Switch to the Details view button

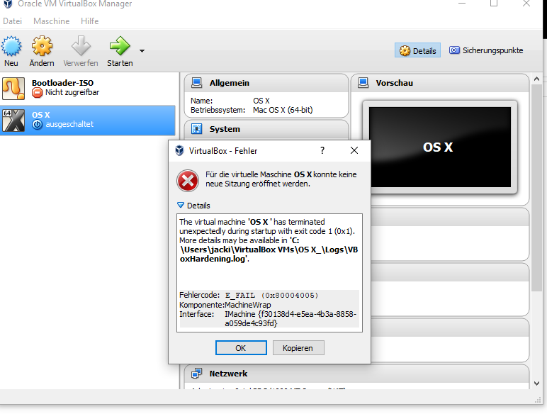coord(417,50)
